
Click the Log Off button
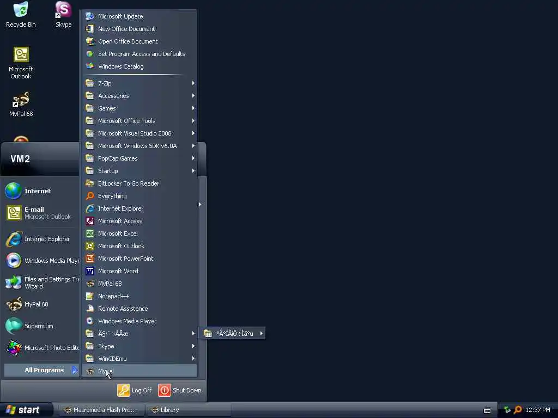point(135,390)
